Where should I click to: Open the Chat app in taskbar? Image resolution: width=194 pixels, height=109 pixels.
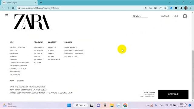tap(98, 105)
